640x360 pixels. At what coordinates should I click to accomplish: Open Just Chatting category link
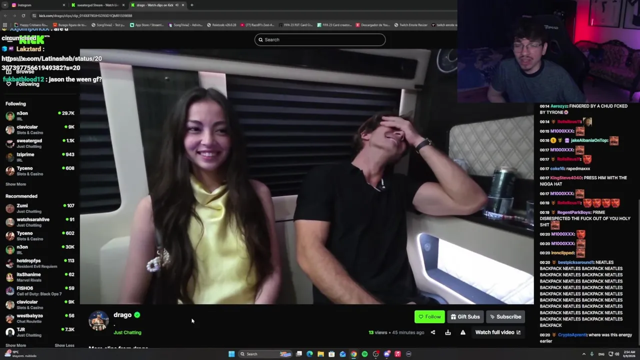coord(127,332)
